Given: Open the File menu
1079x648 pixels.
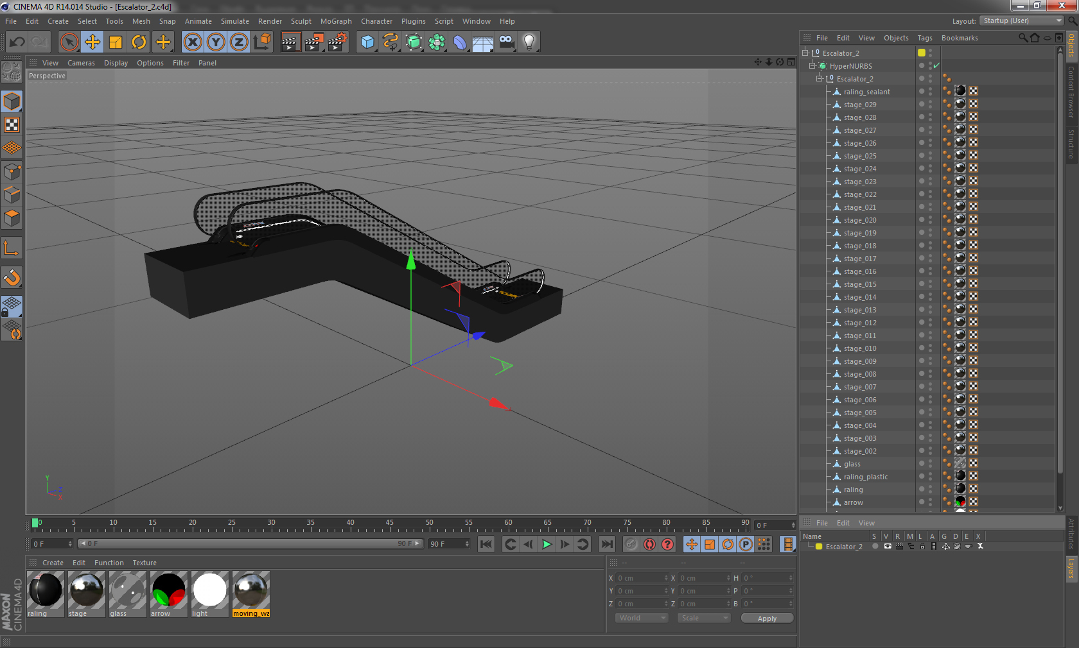Looking at the screenshot, I should [x=11, y=21].
